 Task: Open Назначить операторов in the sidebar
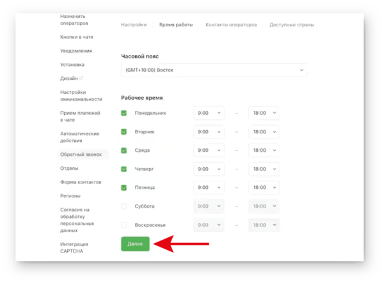[x=74, y=20]
